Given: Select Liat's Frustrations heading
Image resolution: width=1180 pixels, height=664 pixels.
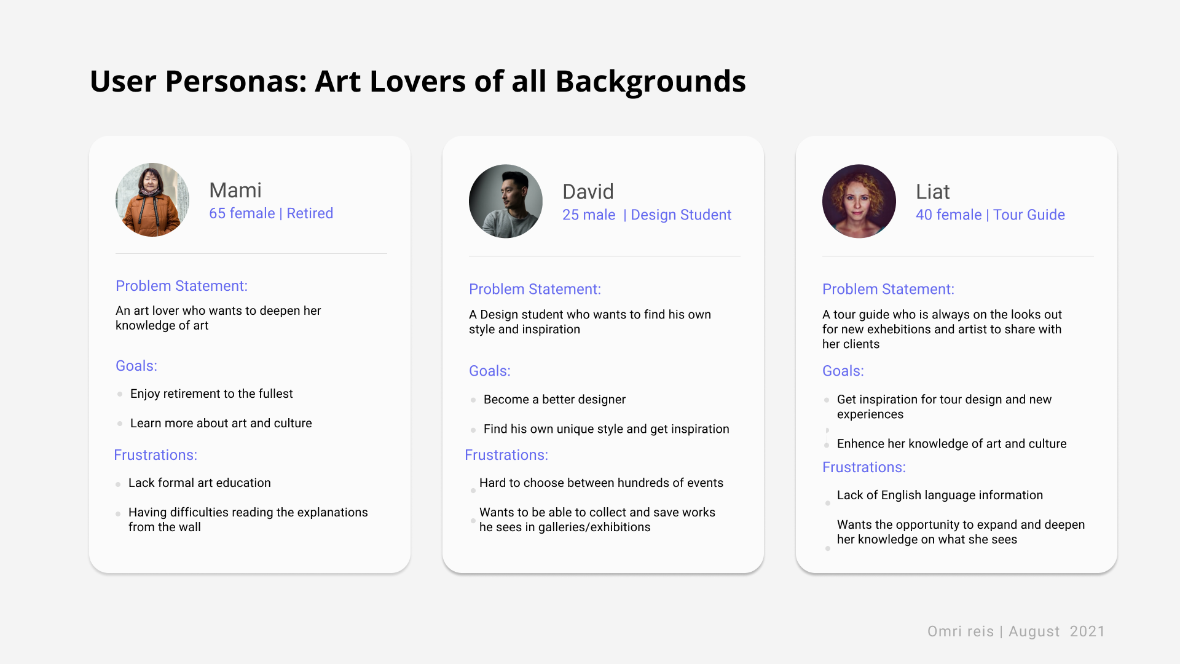Looking at the screenshot, I should click(863, 467).
